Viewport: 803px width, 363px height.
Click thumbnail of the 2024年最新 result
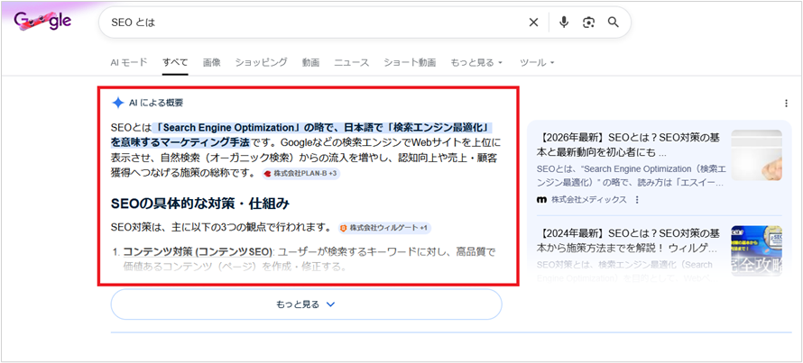(756, 251)
